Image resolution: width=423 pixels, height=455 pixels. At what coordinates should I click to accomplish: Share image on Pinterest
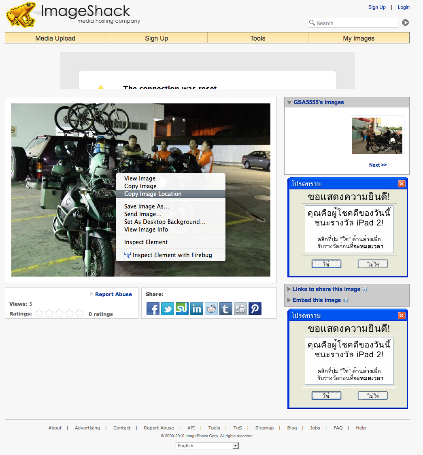point(255,309)
